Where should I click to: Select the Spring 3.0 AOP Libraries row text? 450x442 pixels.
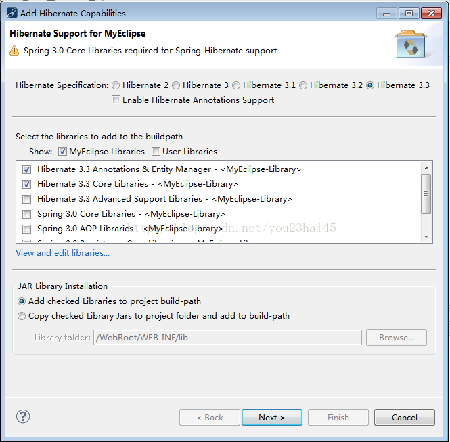pyautogui.click(x=130, y=229)
